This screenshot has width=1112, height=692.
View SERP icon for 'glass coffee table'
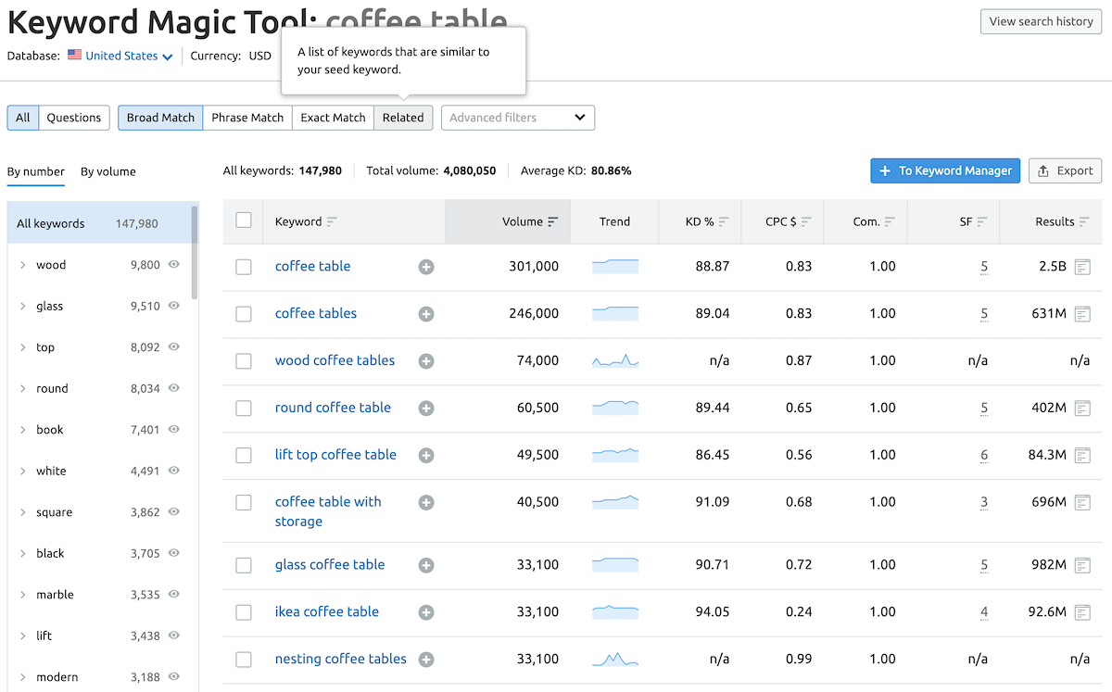pyautogui.click(x=1082, y=565)
